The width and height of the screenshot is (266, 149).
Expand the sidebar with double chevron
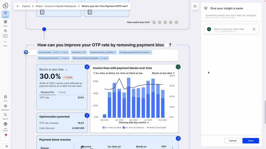coord(7,146)
